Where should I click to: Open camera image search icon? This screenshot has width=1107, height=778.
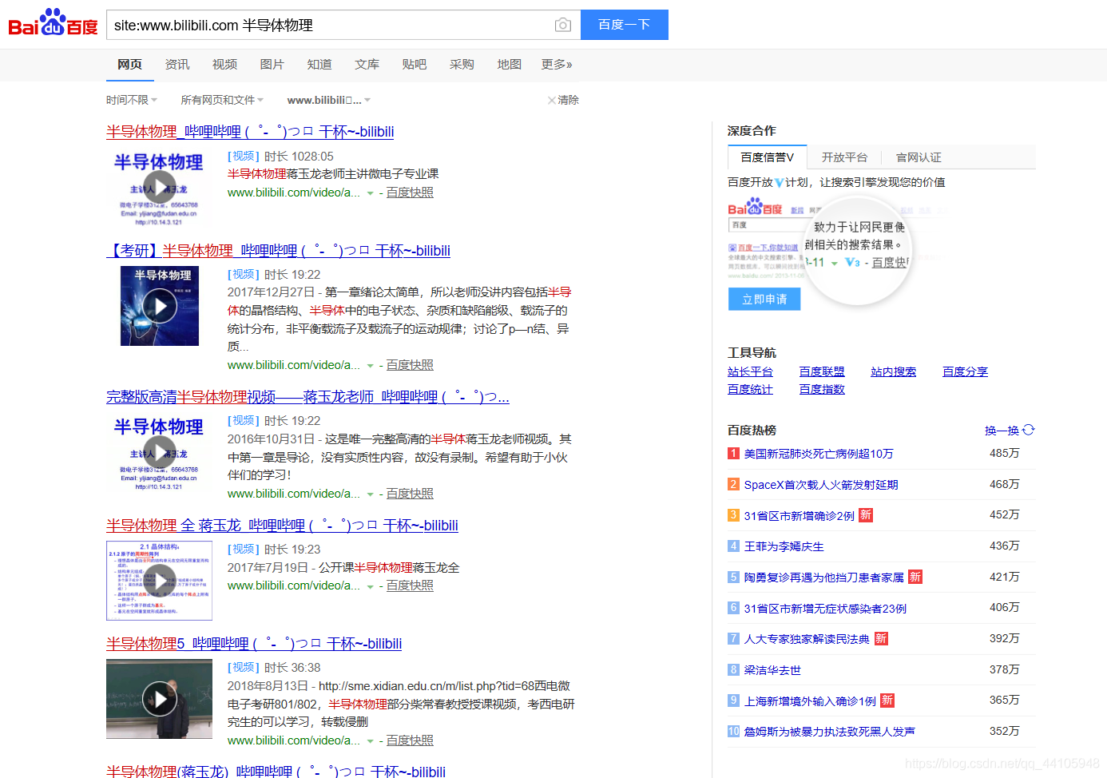563,25
